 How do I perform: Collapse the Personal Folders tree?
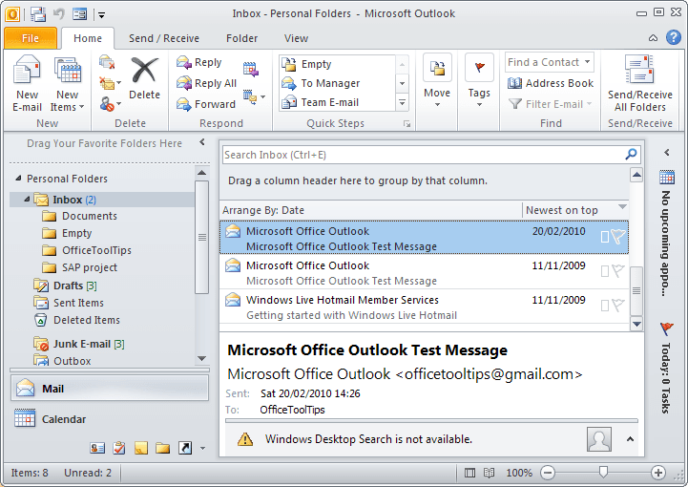pyautogui.click(x=18, y=179)
